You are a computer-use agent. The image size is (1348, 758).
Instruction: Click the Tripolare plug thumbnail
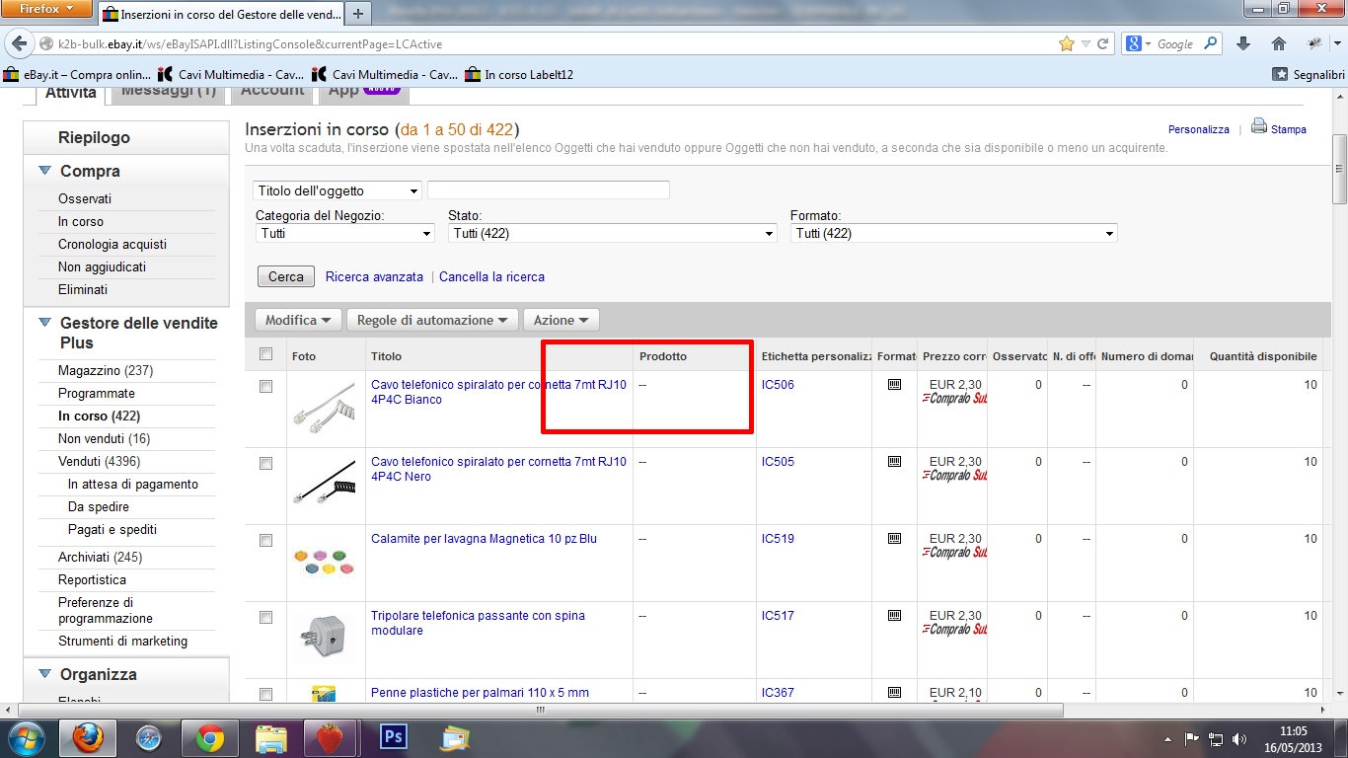(x=325, y=638)
